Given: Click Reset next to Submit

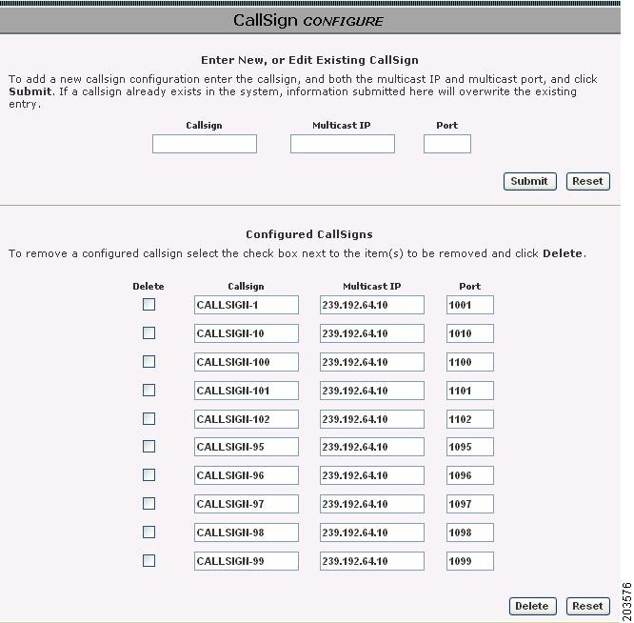Looking at the screenshot, I should 588,181.
